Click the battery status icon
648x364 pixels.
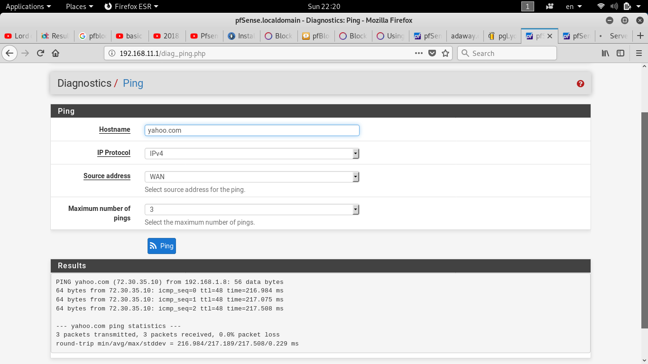(x=627, y=6)
